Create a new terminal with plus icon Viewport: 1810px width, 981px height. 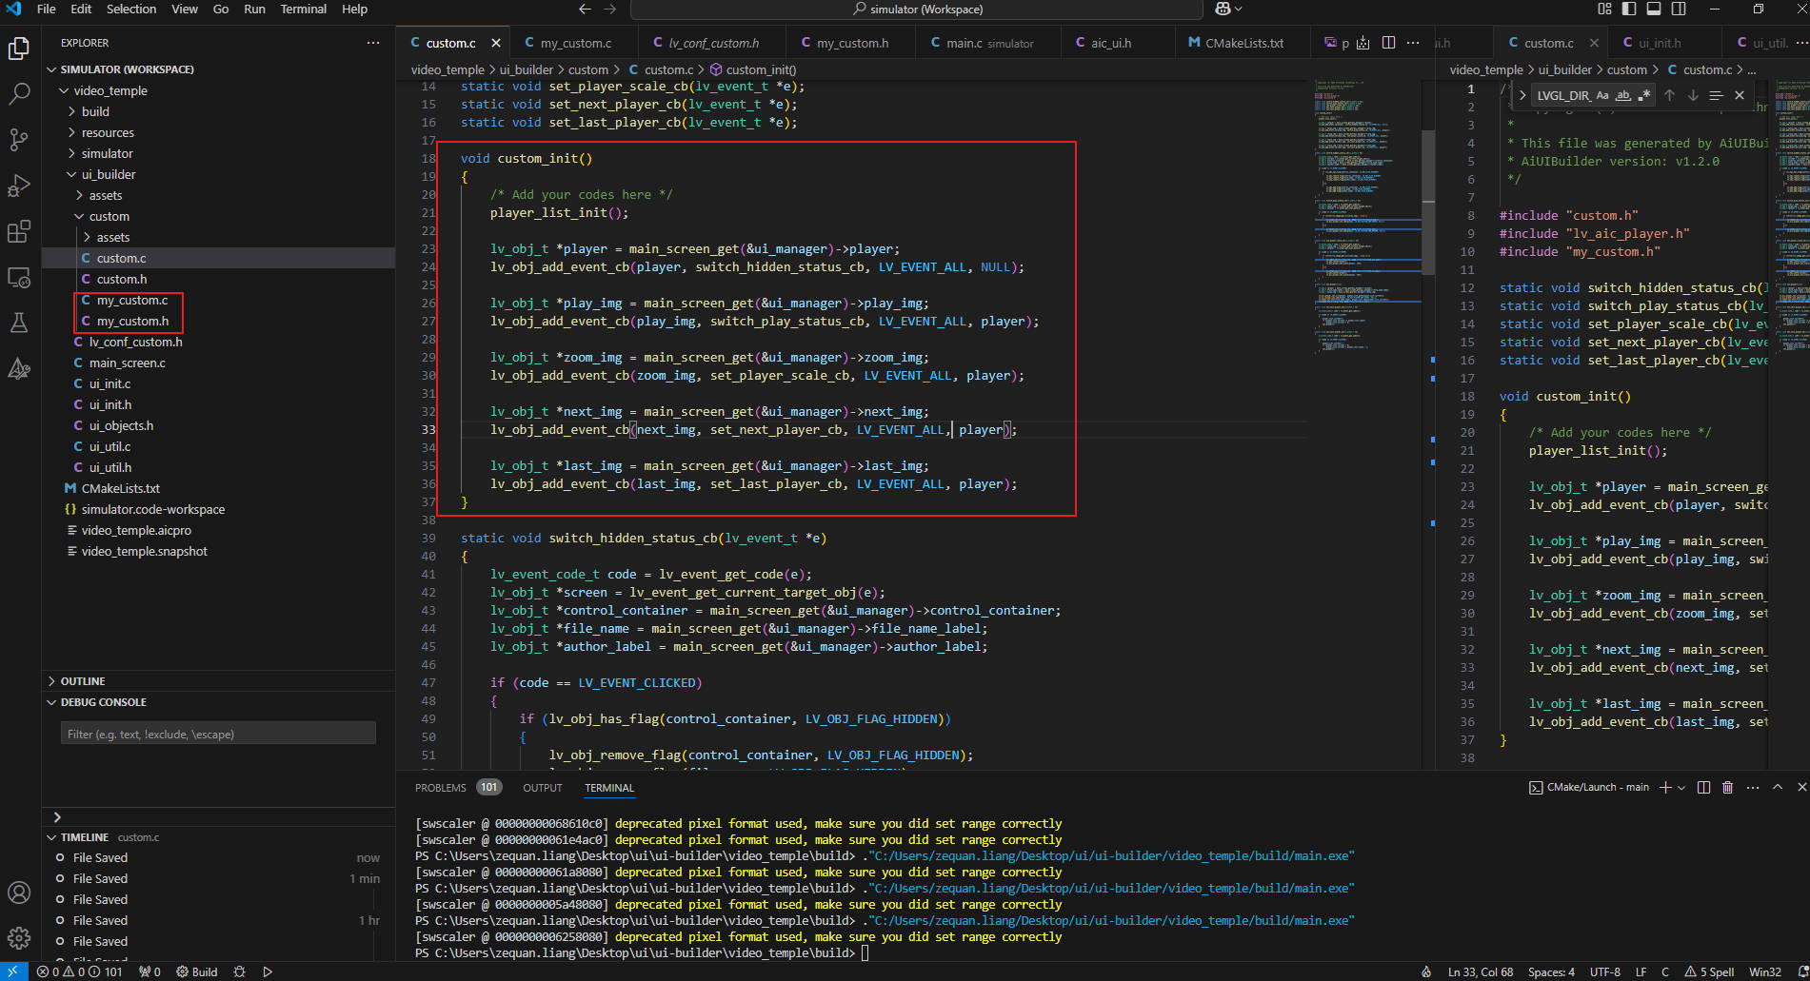[x=1665, y=787]
